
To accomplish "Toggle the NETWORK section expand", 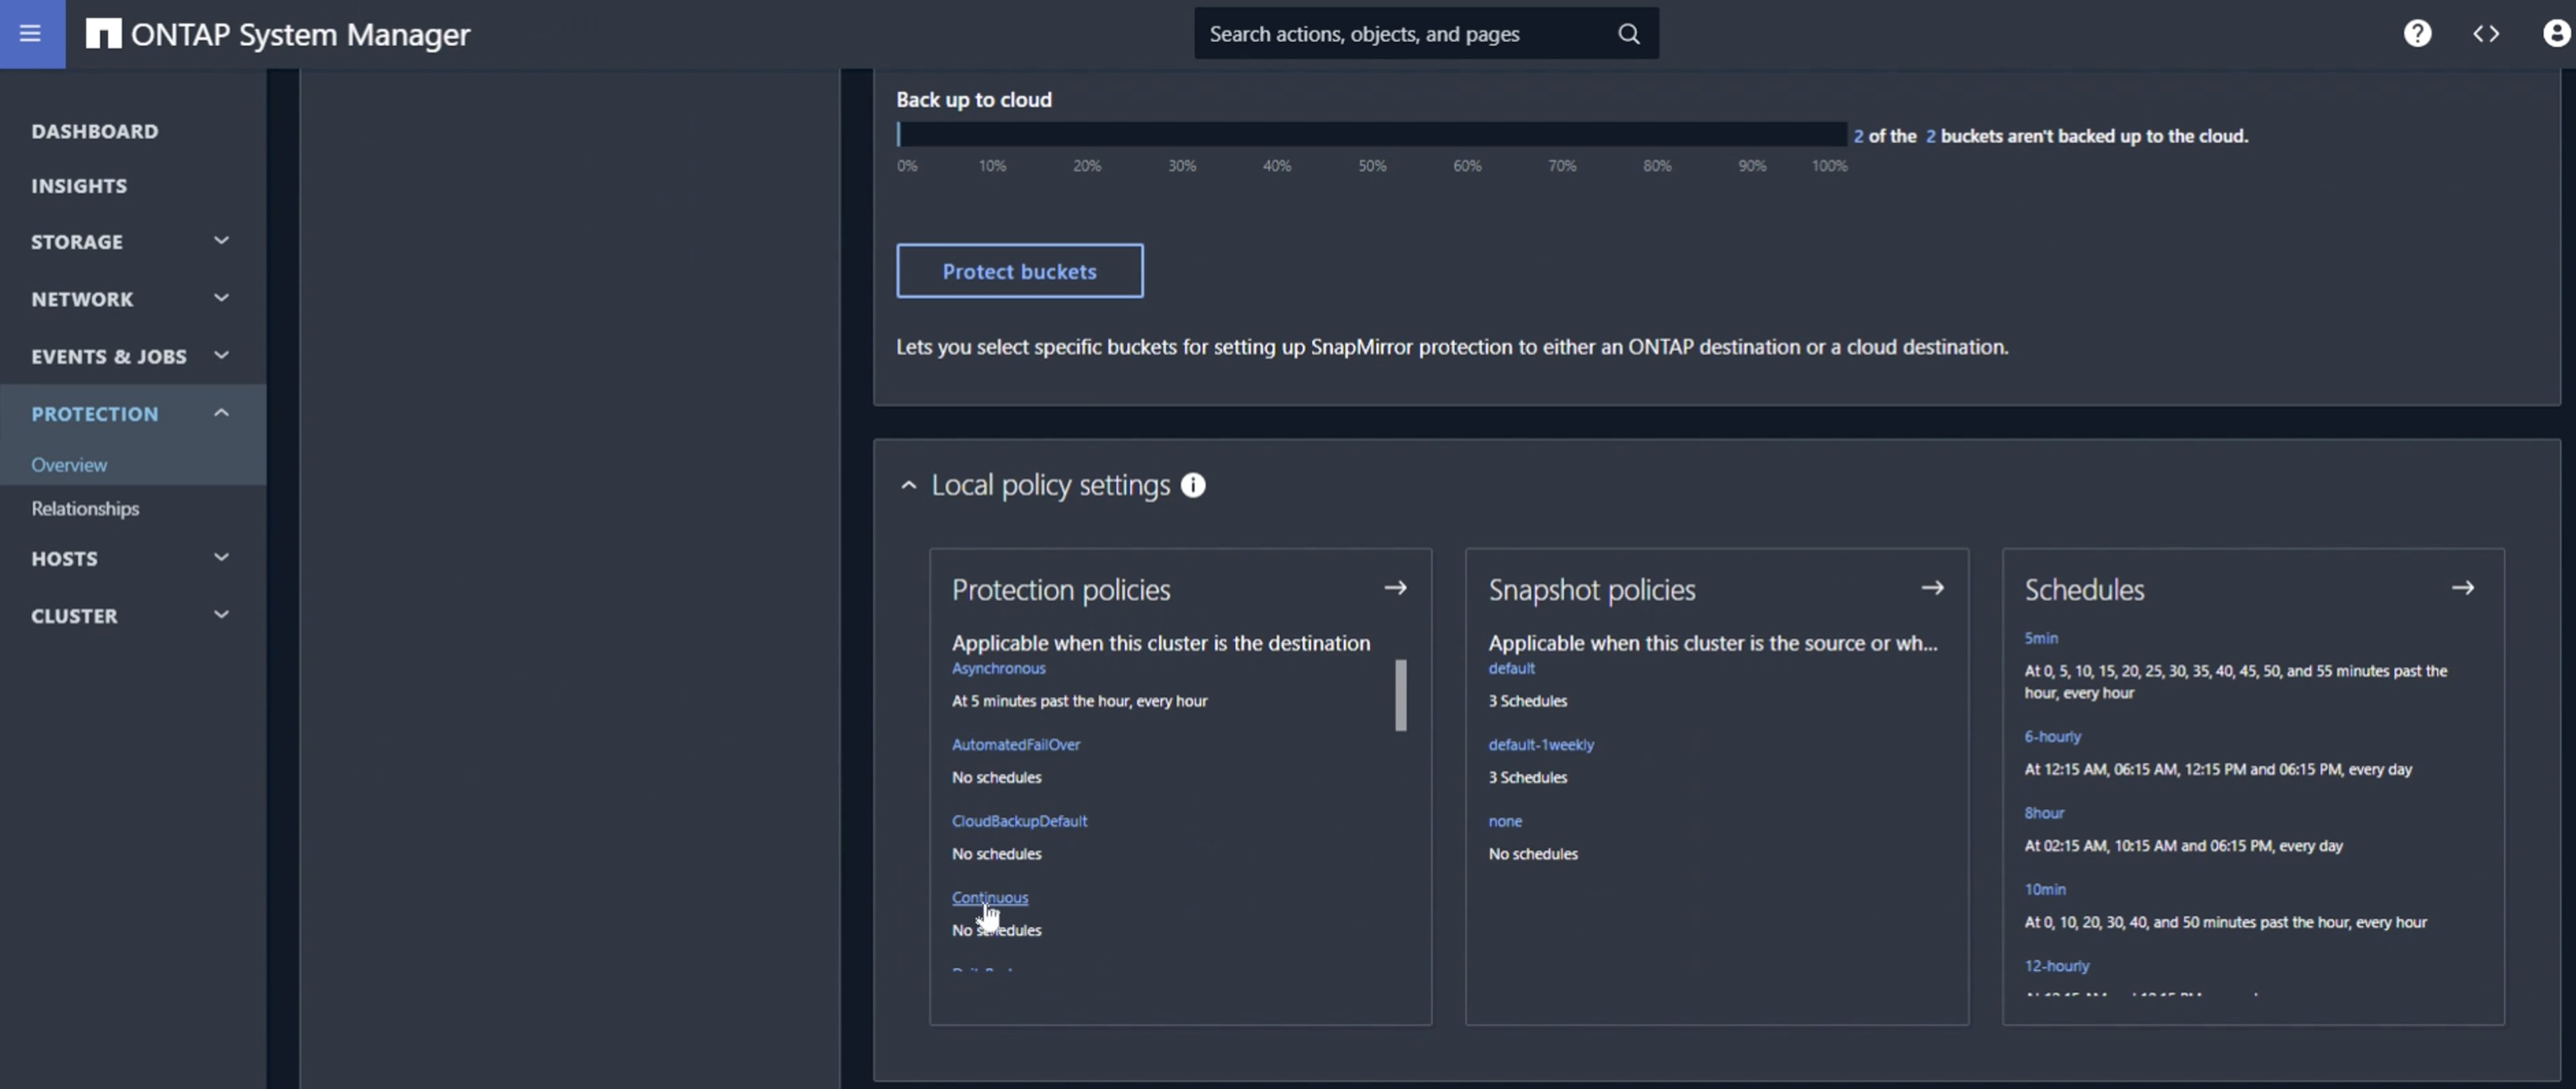I will 218,299.
